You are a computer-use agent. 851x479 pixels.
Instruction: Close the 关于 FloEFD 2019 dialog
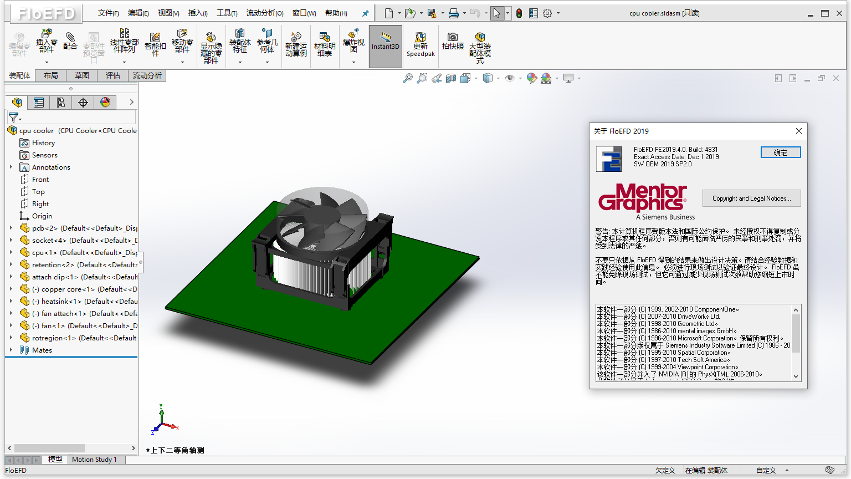(x=798, y=131)
